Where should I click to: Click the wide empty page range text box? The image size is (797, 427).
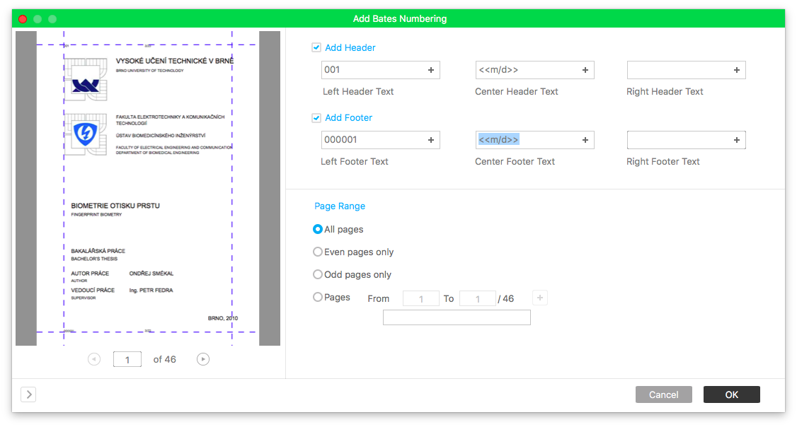(457, 317)
